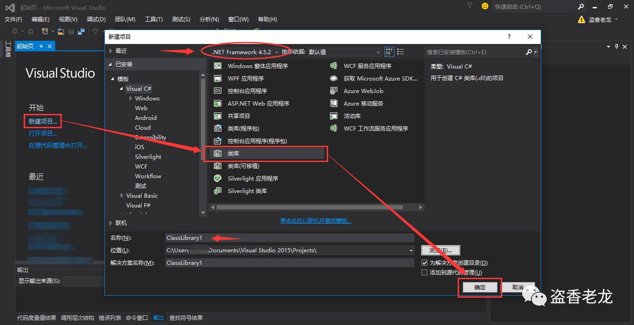Collapse the Visual C# tree node

(122, 89)
